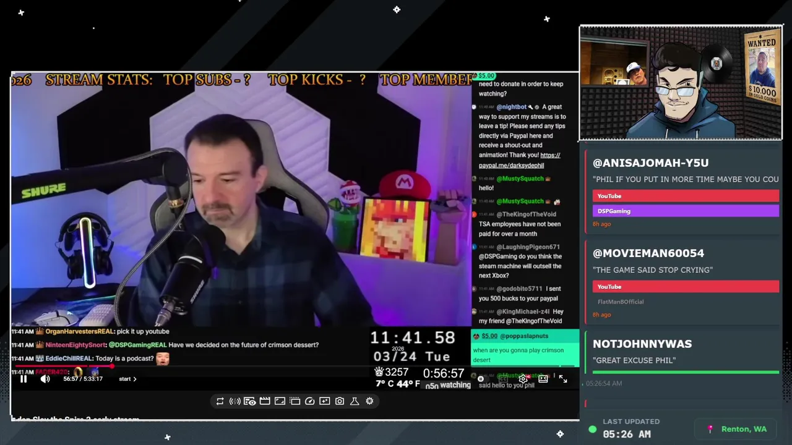Image resolution: width=792 pixels, height=445 pixels.
Task: Click the purple DSPGaming bar
Action: (686, 211)
